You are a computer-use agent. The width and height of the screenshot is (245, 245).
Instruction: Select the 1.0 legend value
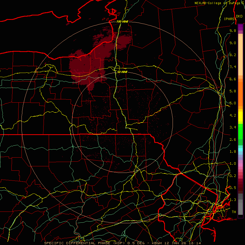pos(233,164)
